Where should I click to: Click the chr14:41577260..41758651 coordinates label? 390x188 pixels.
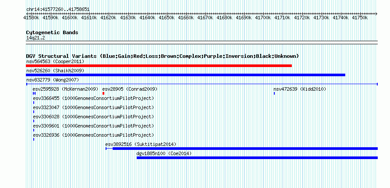coord(58,9)
